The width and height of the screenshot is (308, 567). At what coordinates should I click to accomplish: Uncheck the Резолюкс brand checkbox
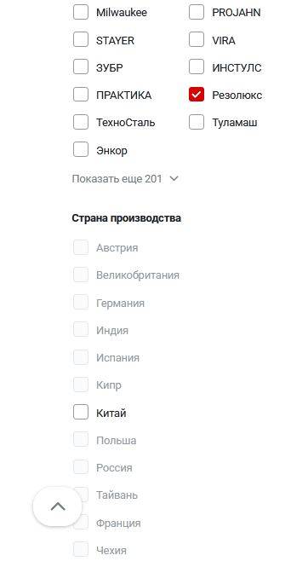(x=197, y=95)
